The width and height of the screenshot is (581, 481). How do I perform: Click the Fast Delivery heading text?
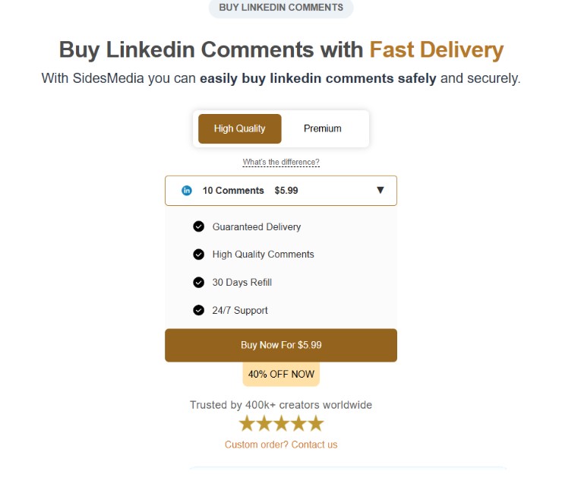tap(436, 50)
